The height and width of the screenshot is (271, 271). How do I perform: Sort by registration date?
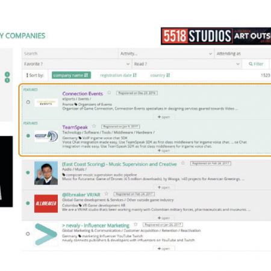click(118, 75)
